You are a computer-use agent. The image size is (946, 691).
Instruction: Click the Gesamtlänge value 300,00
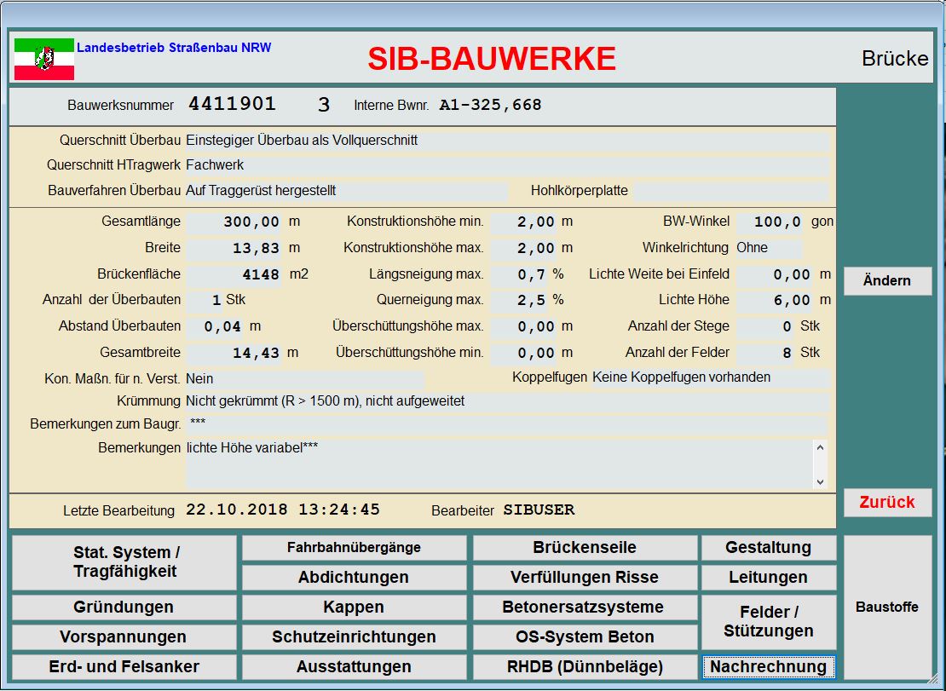click(x=234, y=222)
